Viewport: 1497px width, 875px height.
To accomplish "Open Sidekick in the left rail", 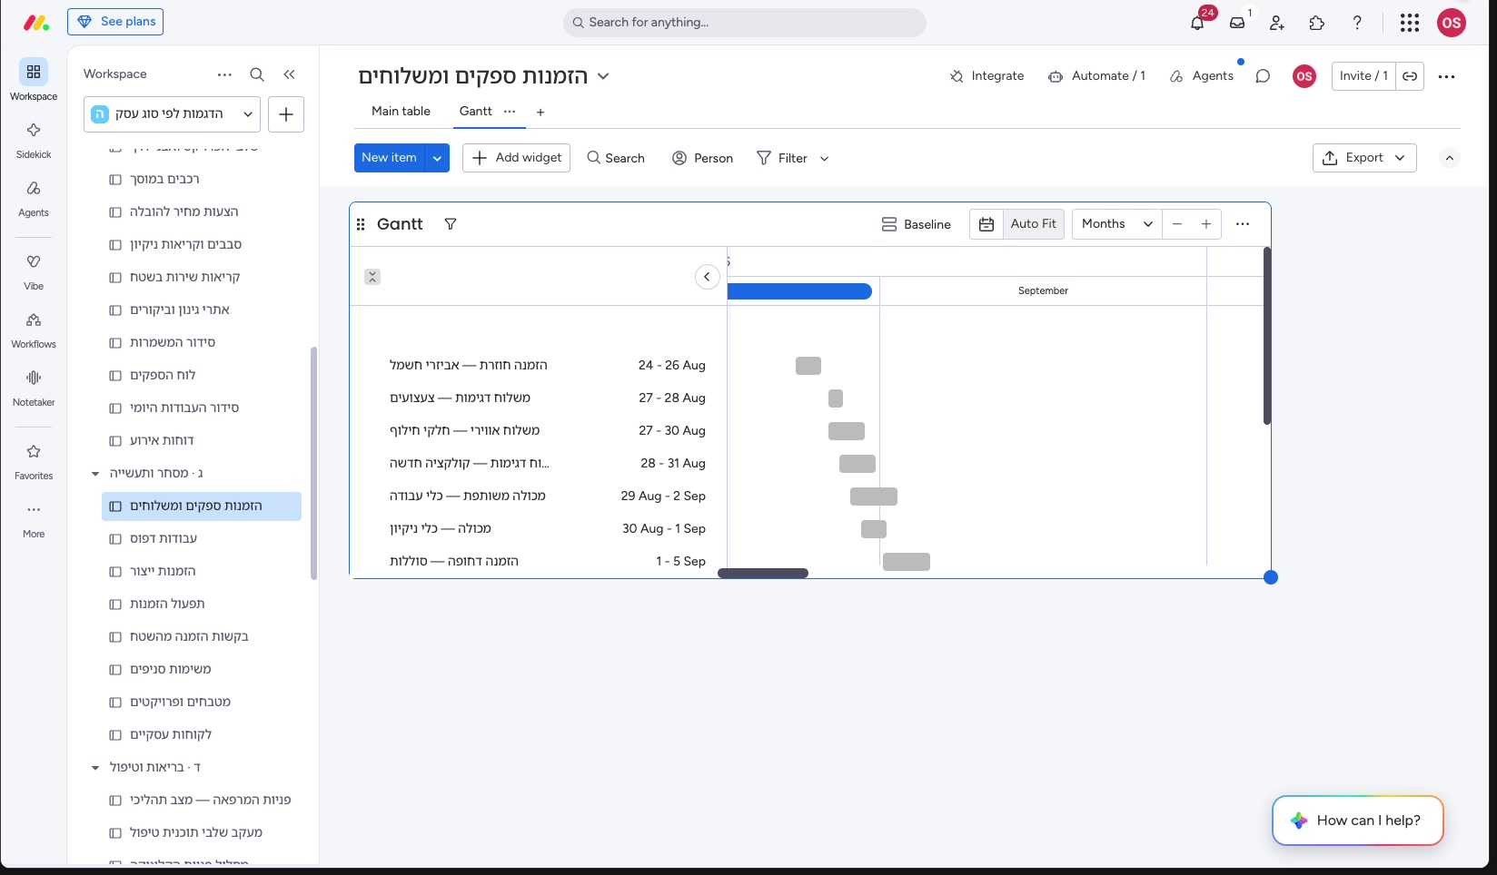I will tap(34, 139).
